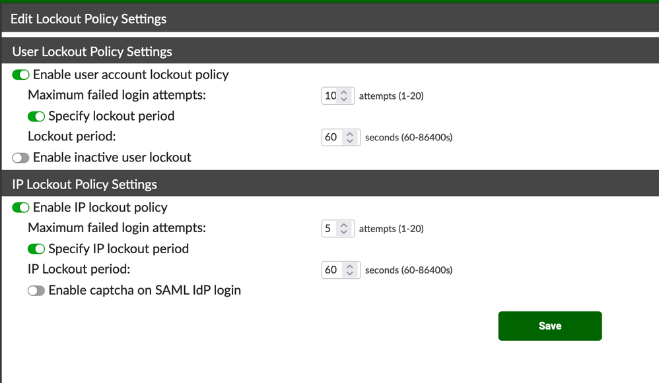Image resolution: width=659 pixels, height=383 pixels.
Task: Enable inactive user lockout
Action: 20,158
